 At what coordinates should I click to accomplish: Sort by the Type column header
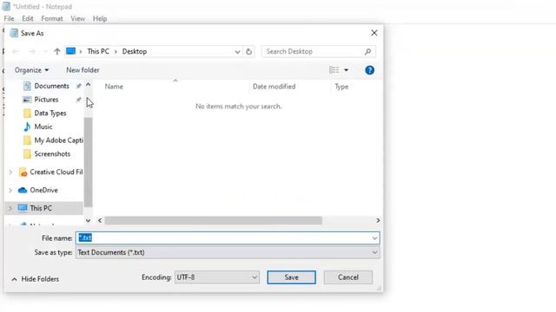pos(341,87)
